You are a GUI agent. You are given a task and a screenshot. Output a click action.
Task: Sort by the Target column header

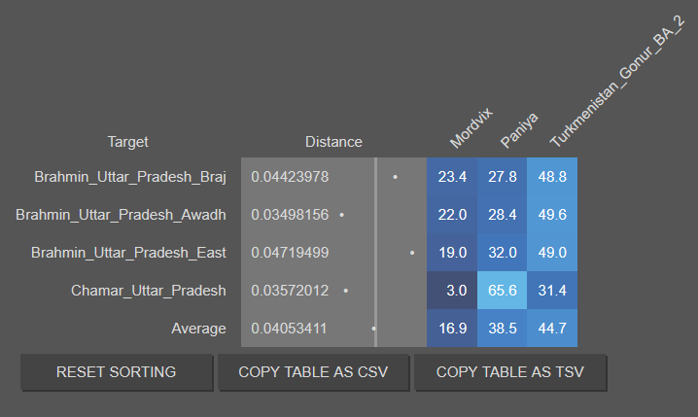127,142
